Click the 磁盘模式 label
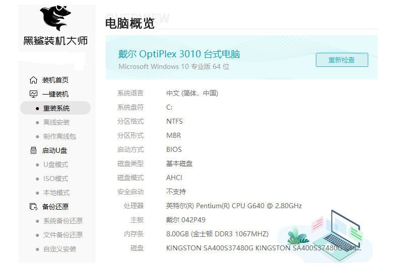The width and height of the screenshot is (403, 268). 130,177
